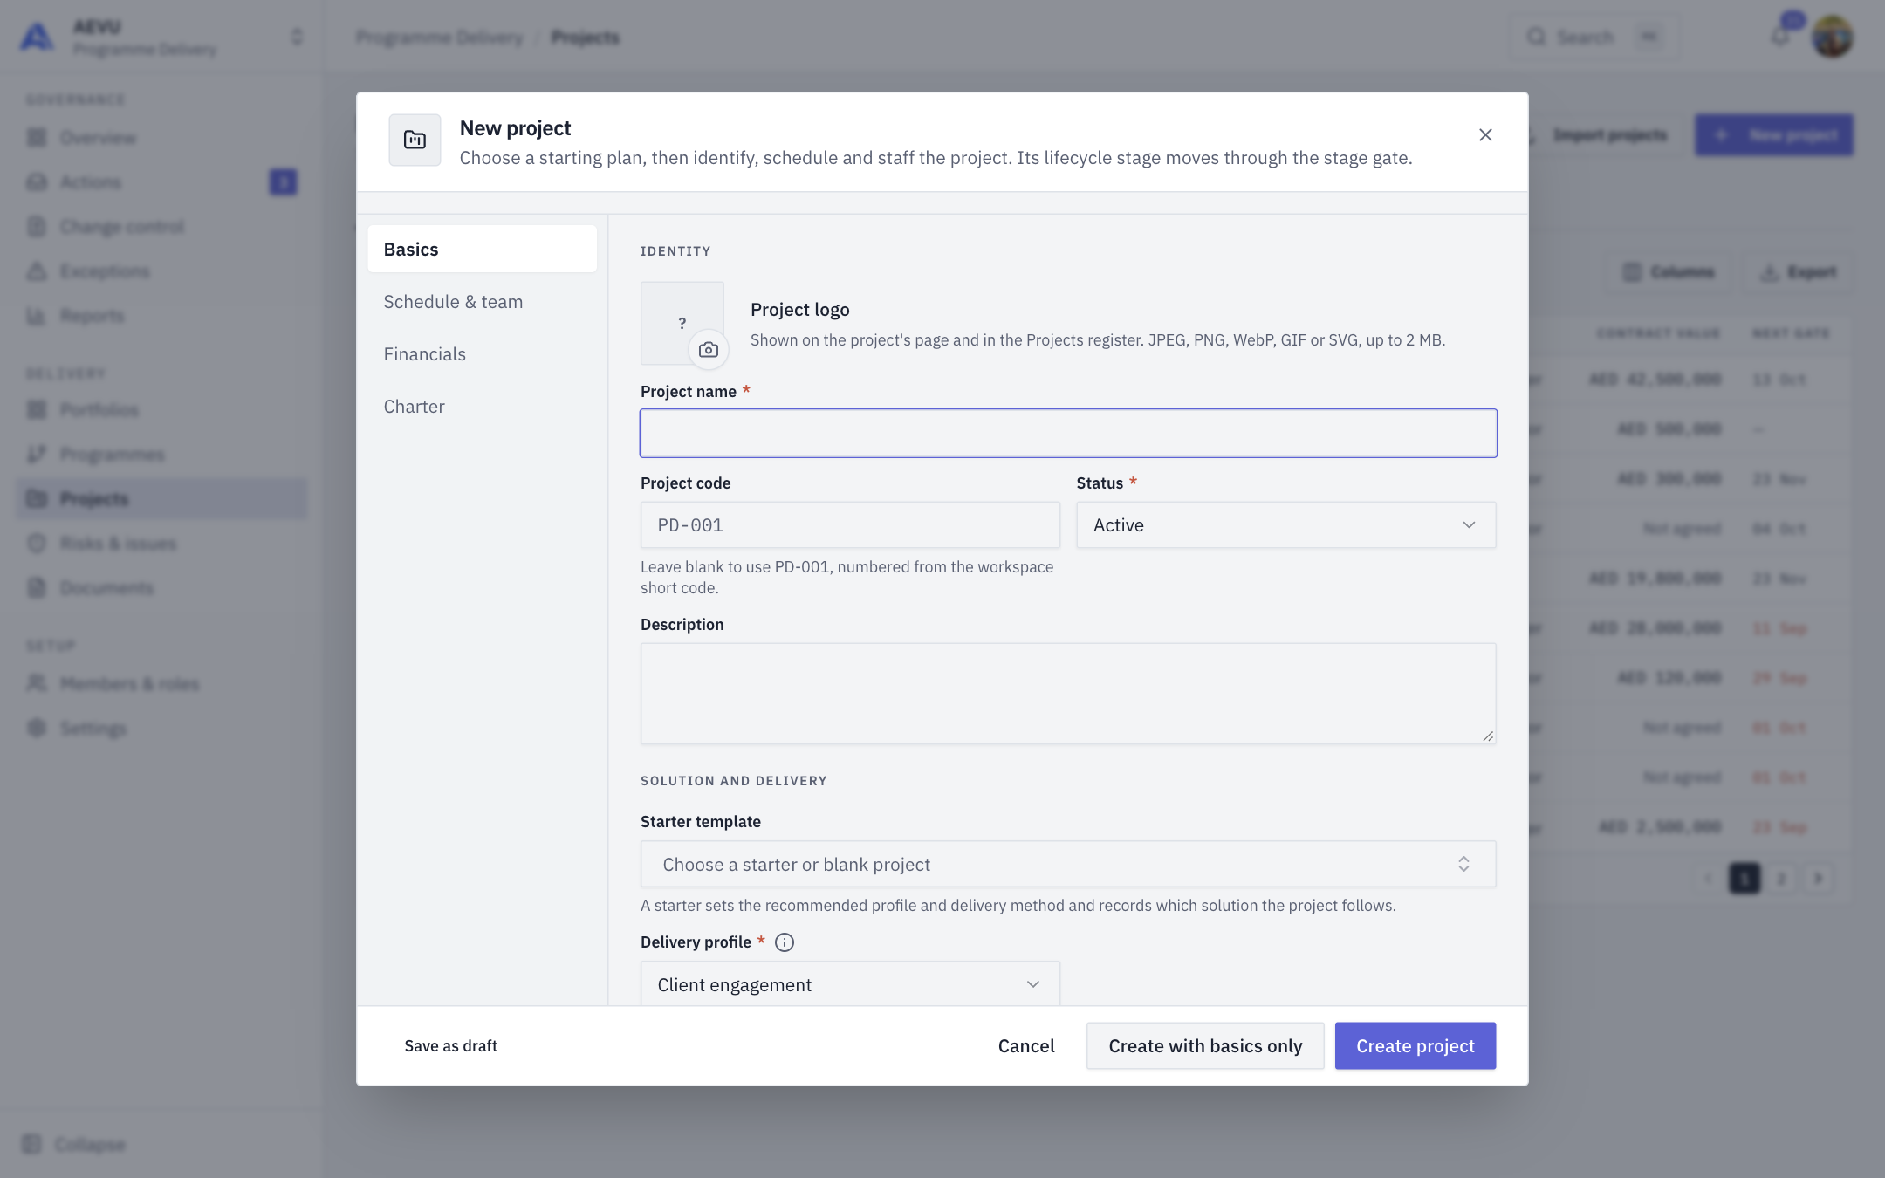Viewport: 1885px width, 1178px height.
Task: Collapse the sidebar
Action: (x=74, y=1144)
